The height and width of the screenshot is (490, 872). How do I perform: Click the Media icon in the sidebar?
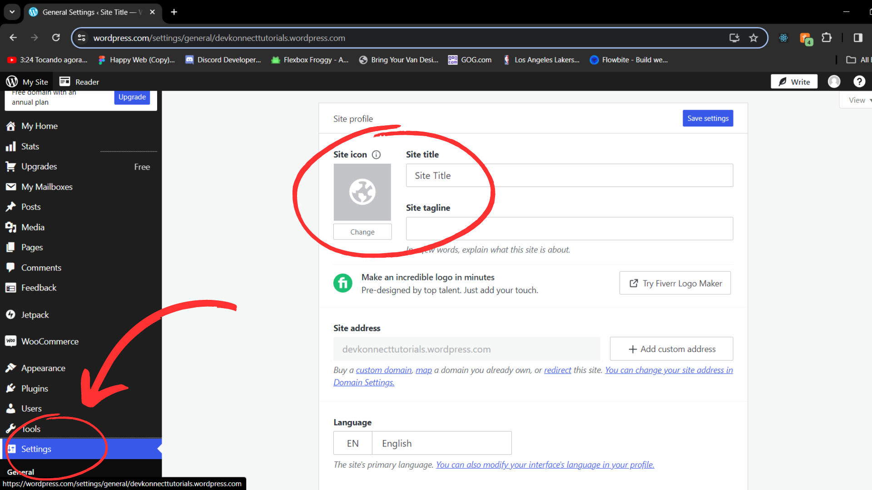click(11, 227)
